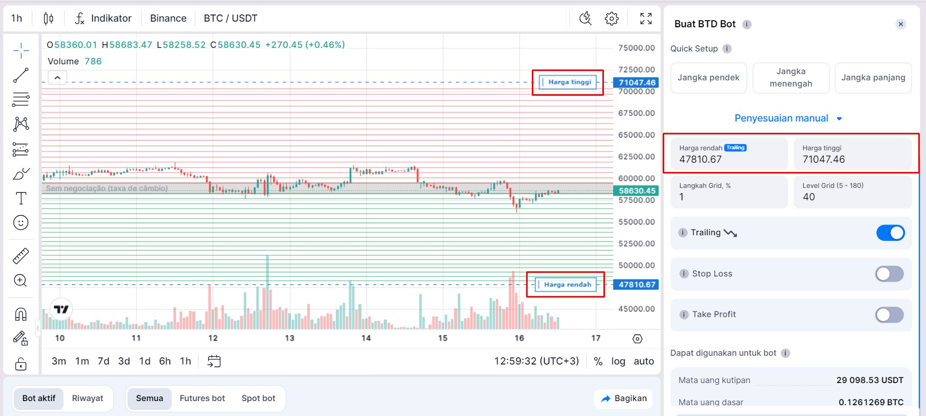Collapse the indicator legend chevron

pyautogui.click(x=57, y=78)
